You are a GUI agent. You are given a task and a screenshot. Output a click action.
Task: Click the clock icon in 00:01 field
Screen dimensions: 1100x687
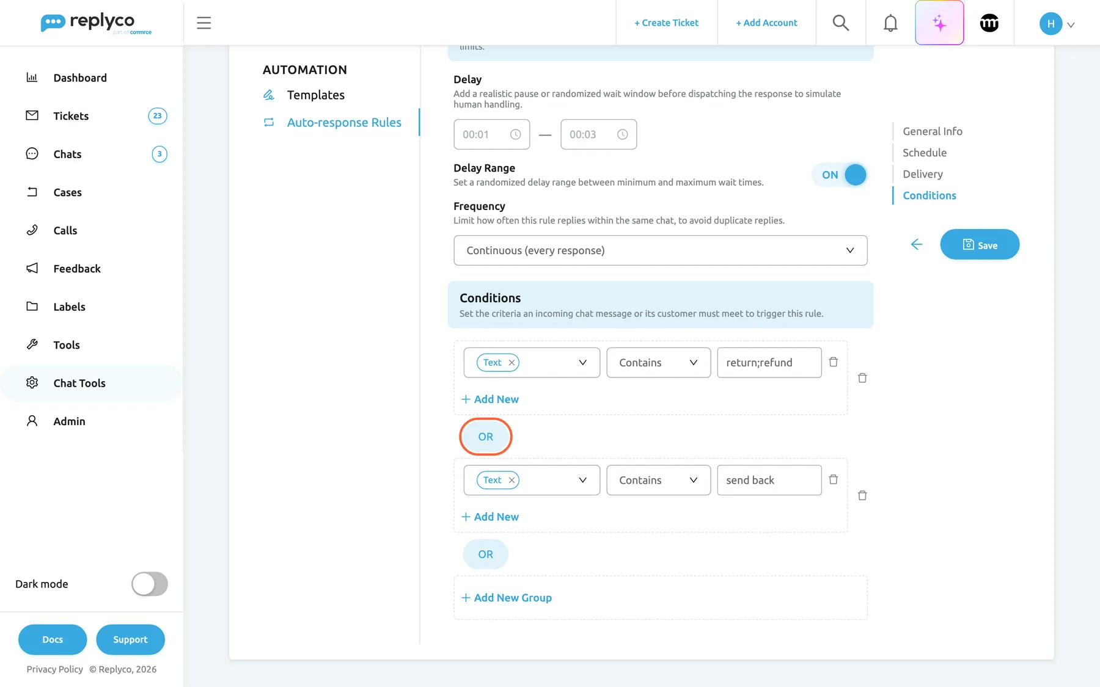click(x=515, y=134)
